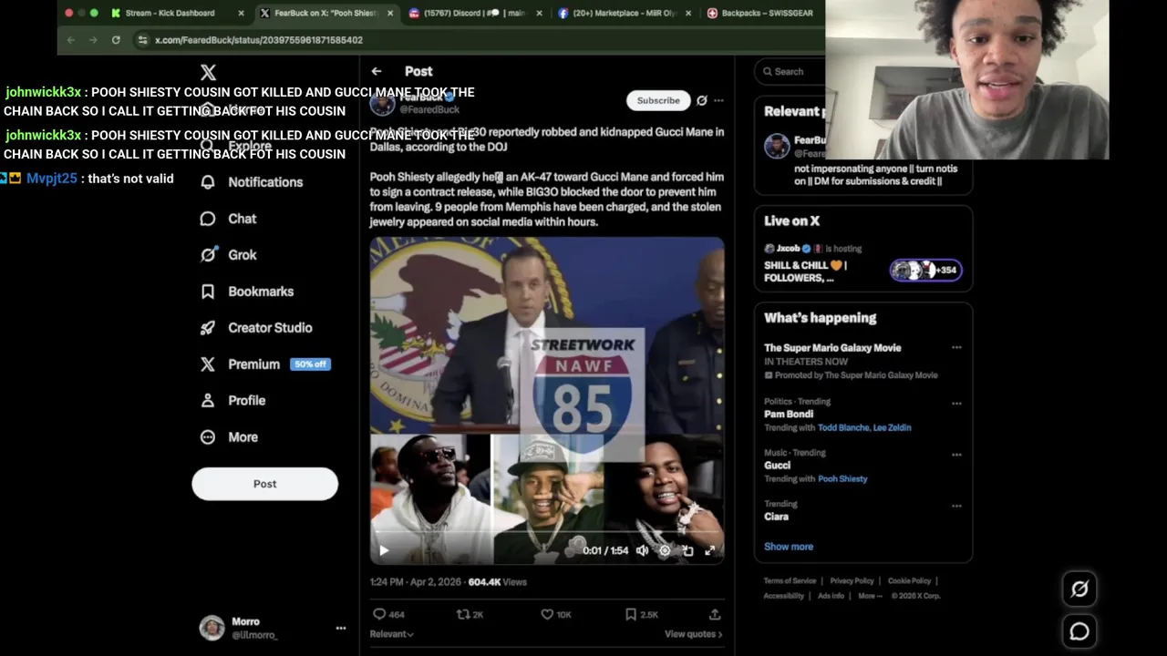Open the Grok floating button
Image resolution: width=1167 pixels, height=656 pixels.
[x=1079, y=589]
